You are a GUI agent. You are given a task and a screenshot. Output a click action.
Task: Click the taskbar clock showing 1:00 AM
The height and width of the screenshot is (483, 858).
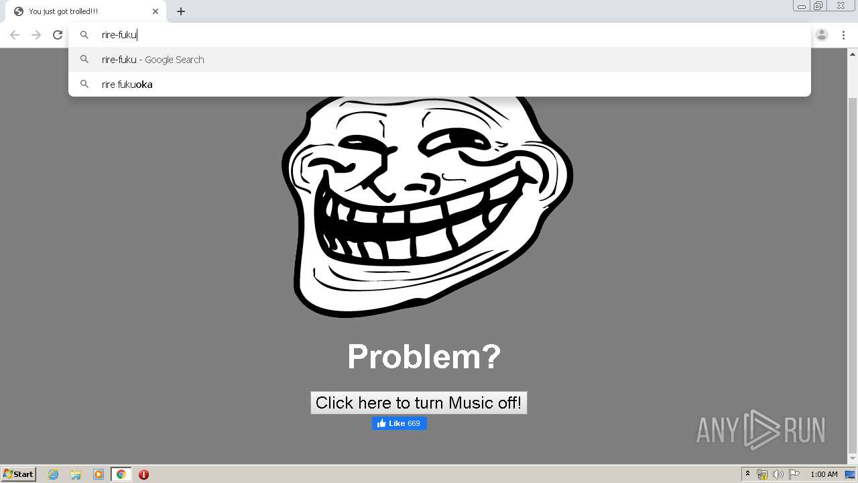point(824,474)
